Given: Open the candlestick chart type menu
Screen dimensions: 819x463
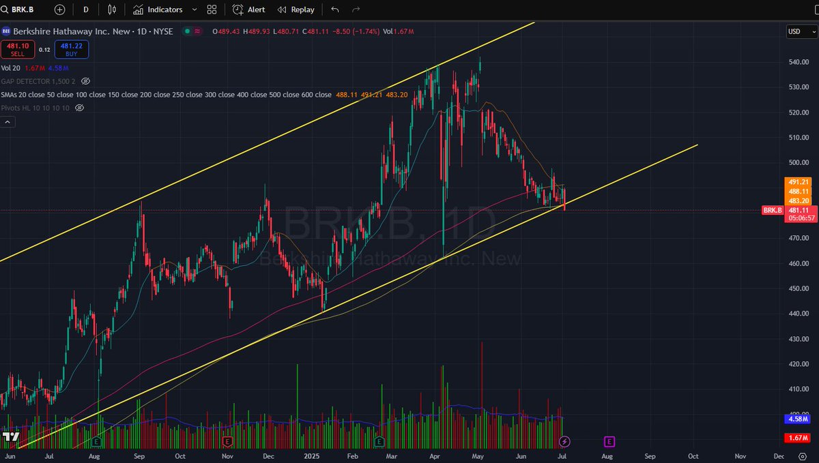Looking at the screenshot, I should point(113,10).
